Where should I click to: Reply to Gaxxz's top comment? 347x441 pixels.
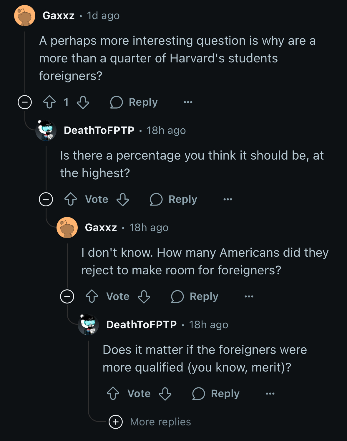tap(134, 102)
